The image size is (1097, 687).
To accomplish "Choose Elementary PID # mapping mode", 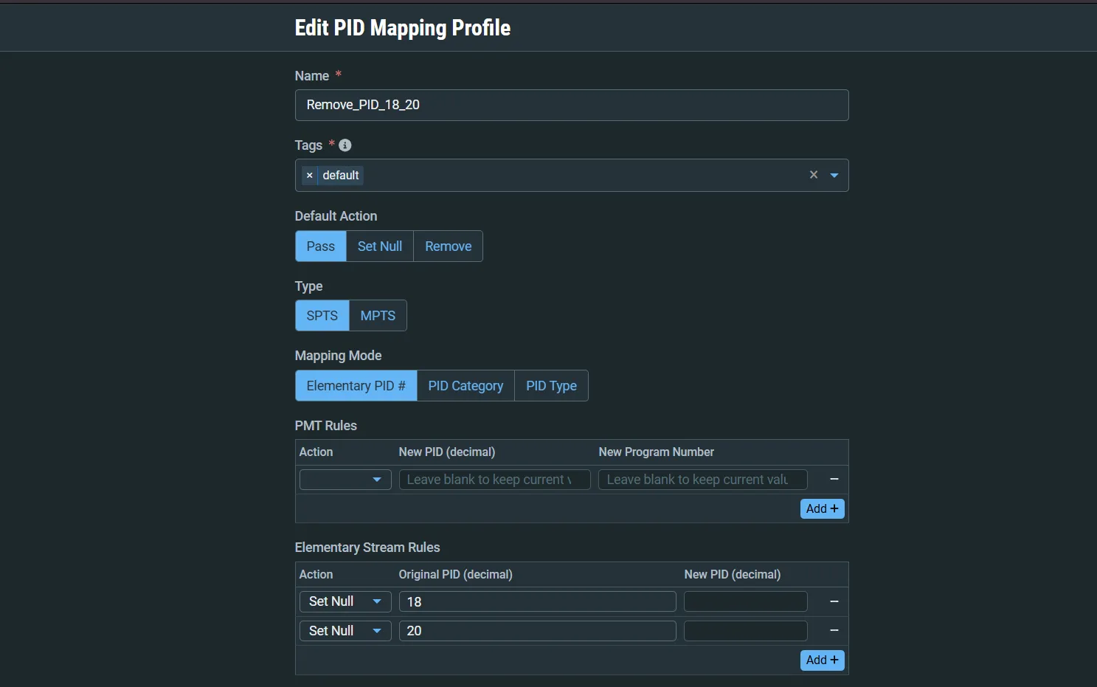I will click(x=356, y=386).
